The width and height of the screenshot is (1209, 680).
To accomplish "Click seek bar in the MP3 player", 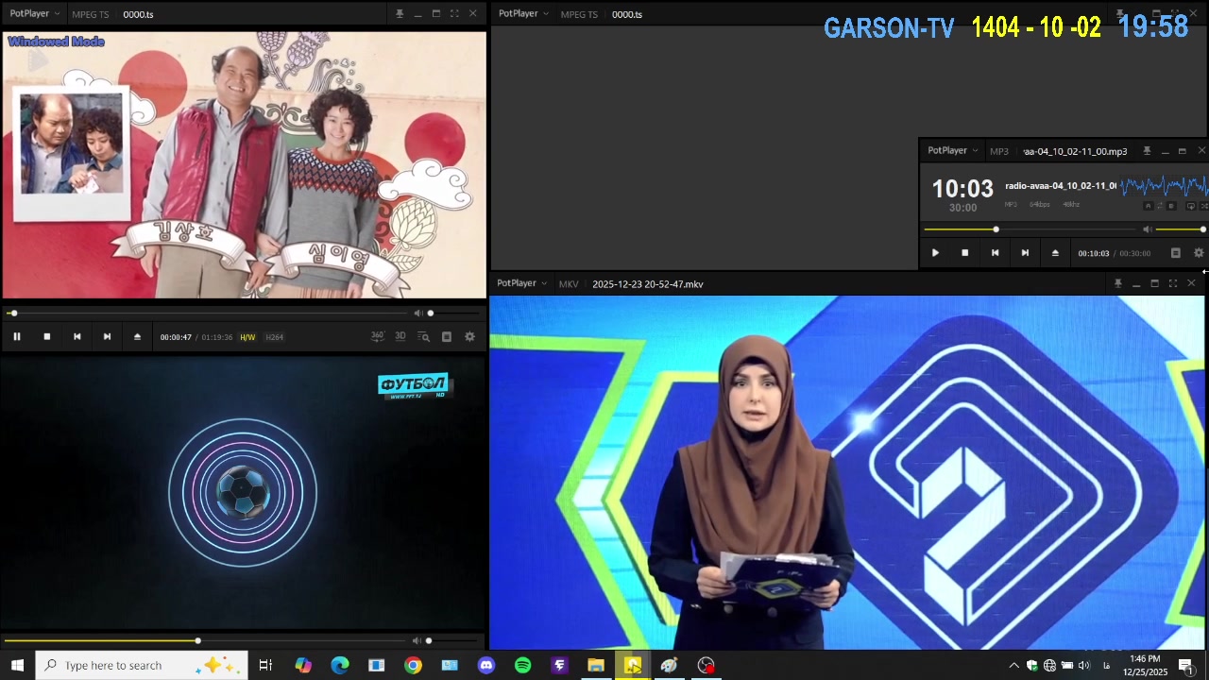I will [x=1030, y=229].
